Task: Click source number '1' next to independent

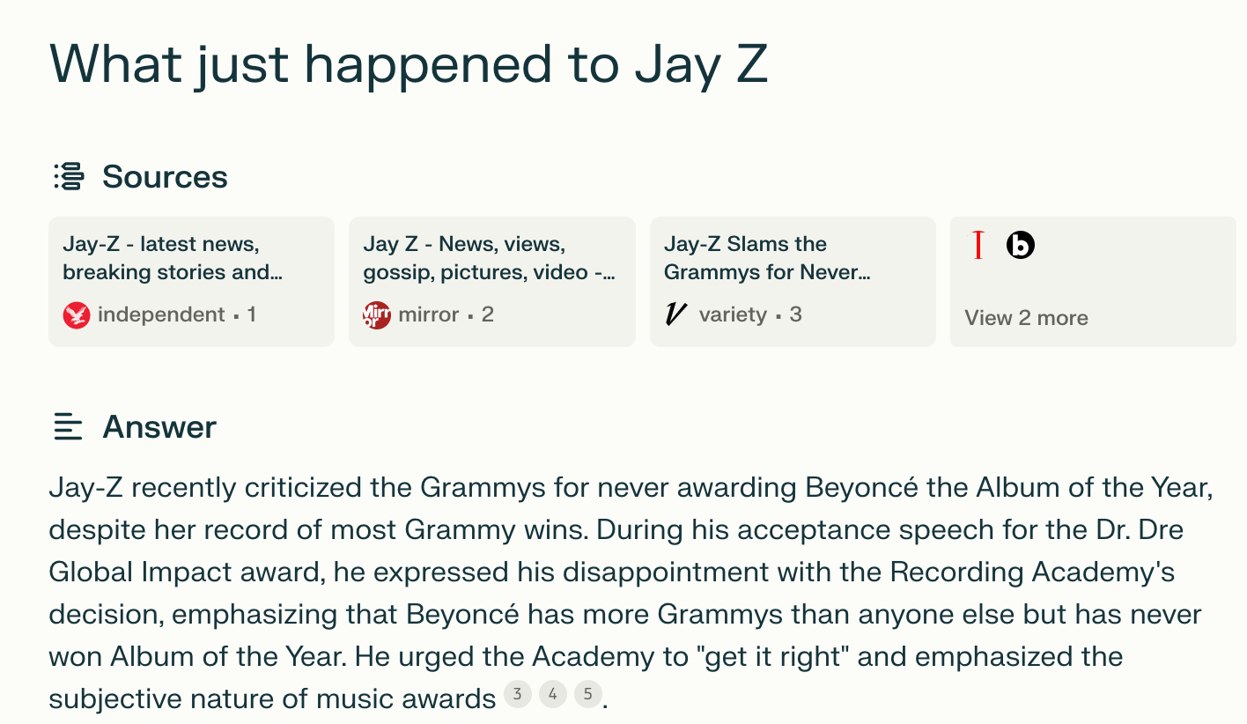Action: (252, 314)
